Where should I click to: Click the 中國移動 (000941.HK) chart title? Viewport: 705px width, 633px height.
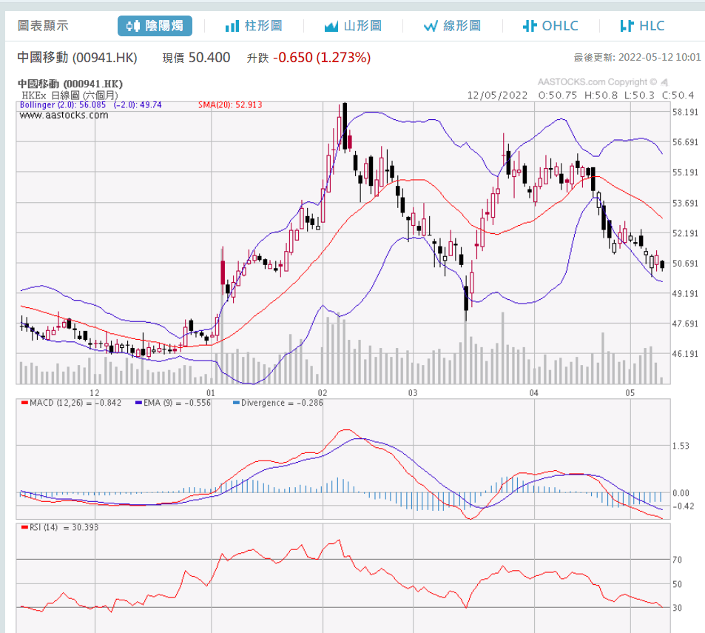[70, 84]
